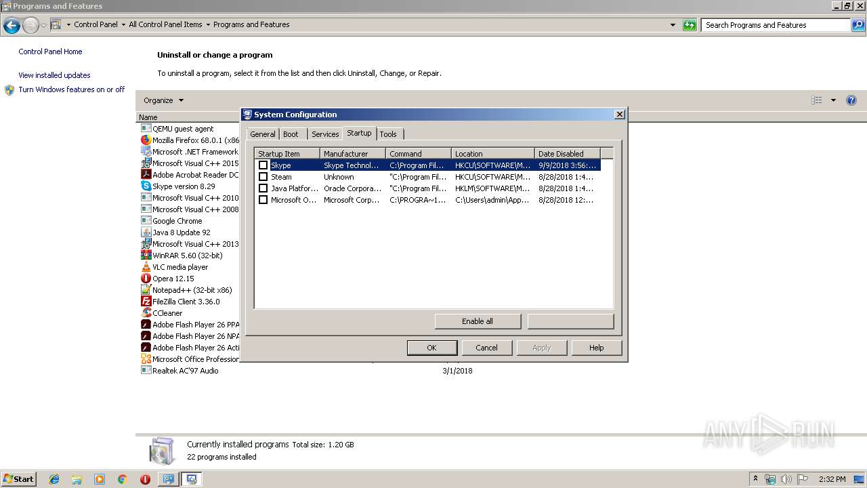This screenshot has width=867, height=488.
Task: Select Microsoft Visual C++ 2013 entry
Action: pos(195,244)
